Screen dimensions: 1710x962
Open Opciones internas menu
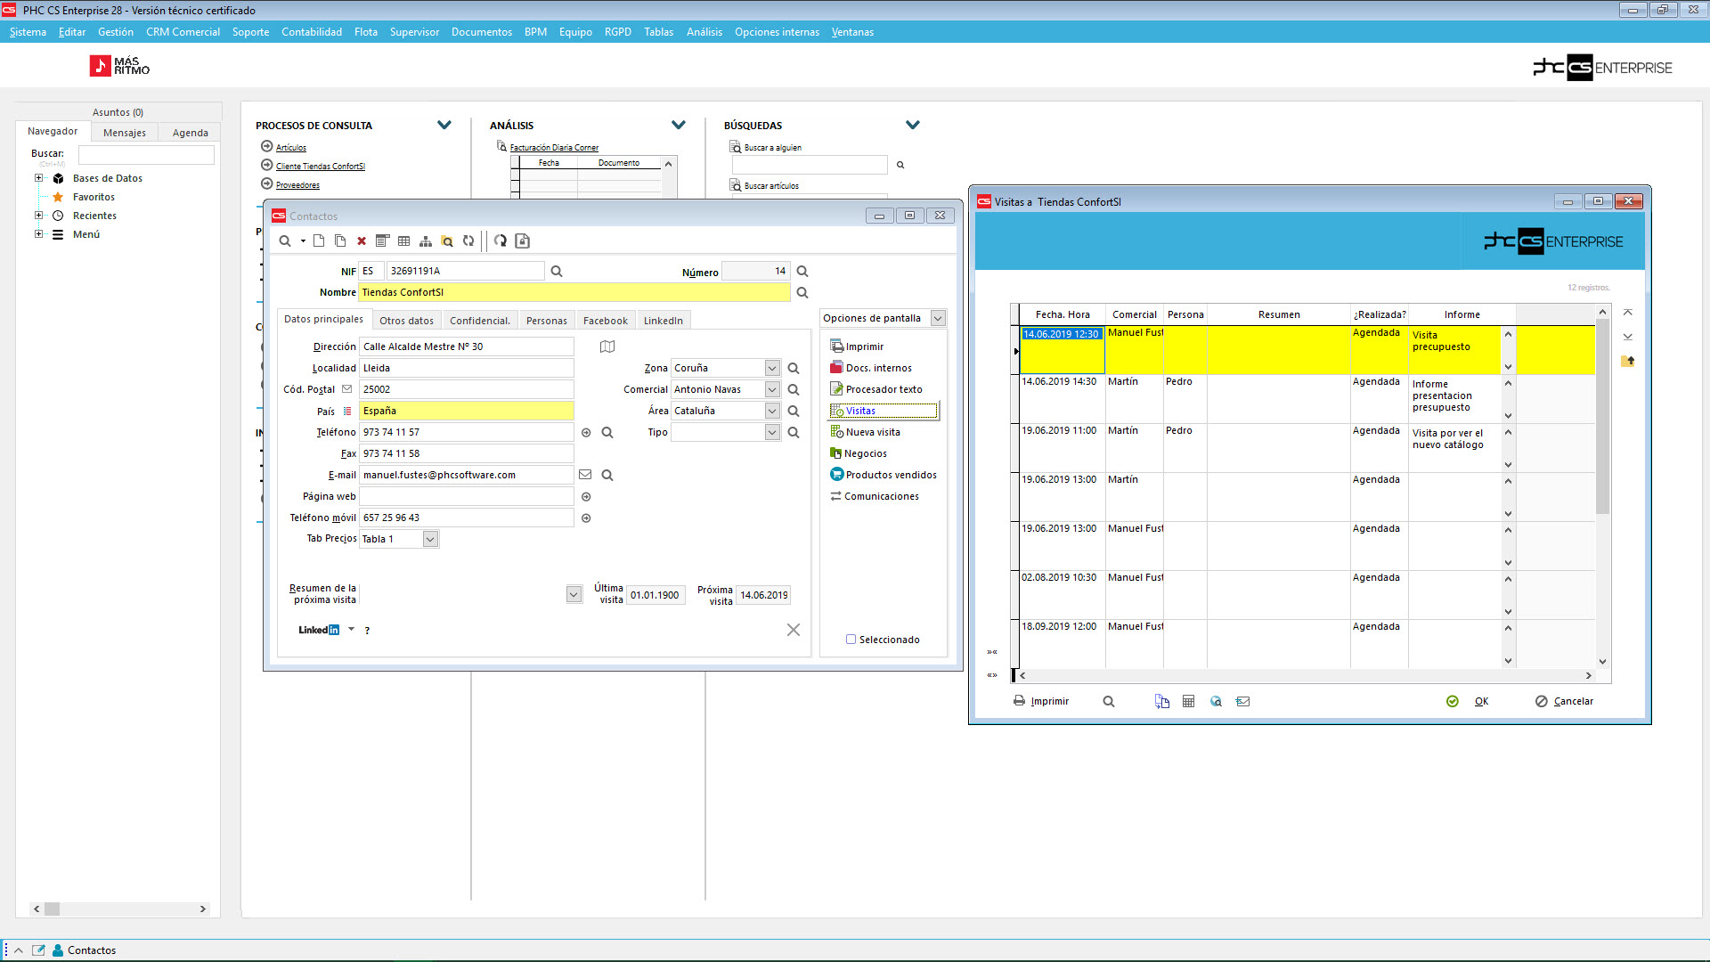[777, 32]
